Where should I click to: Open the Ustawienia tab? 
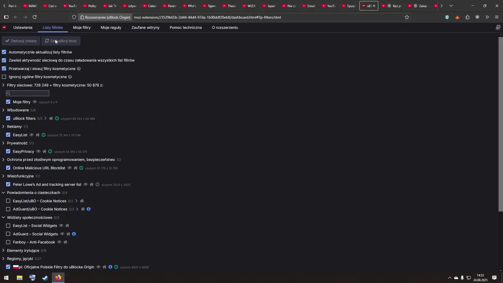(23, 28)
